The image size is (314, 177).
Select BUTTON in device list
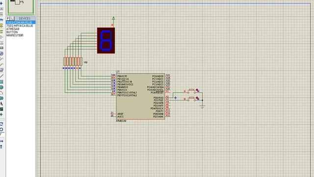point(12,32)
